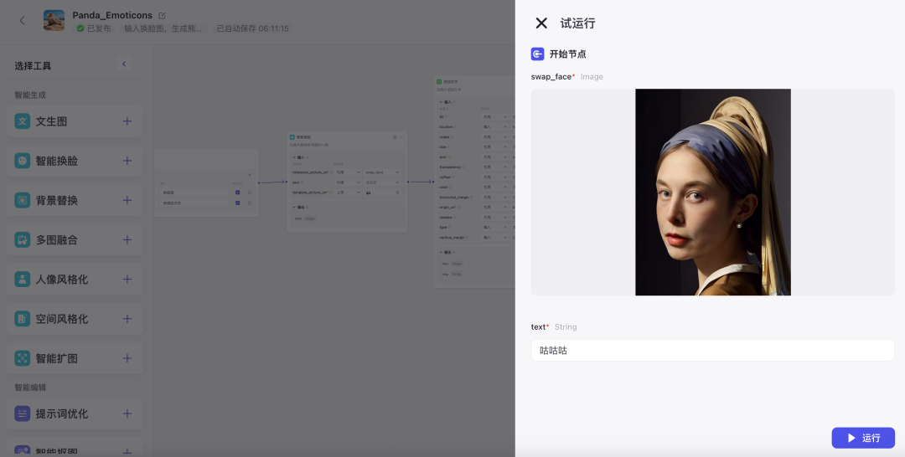Open the fill row type dropdown
905x457 pixels.
[494, 116]
